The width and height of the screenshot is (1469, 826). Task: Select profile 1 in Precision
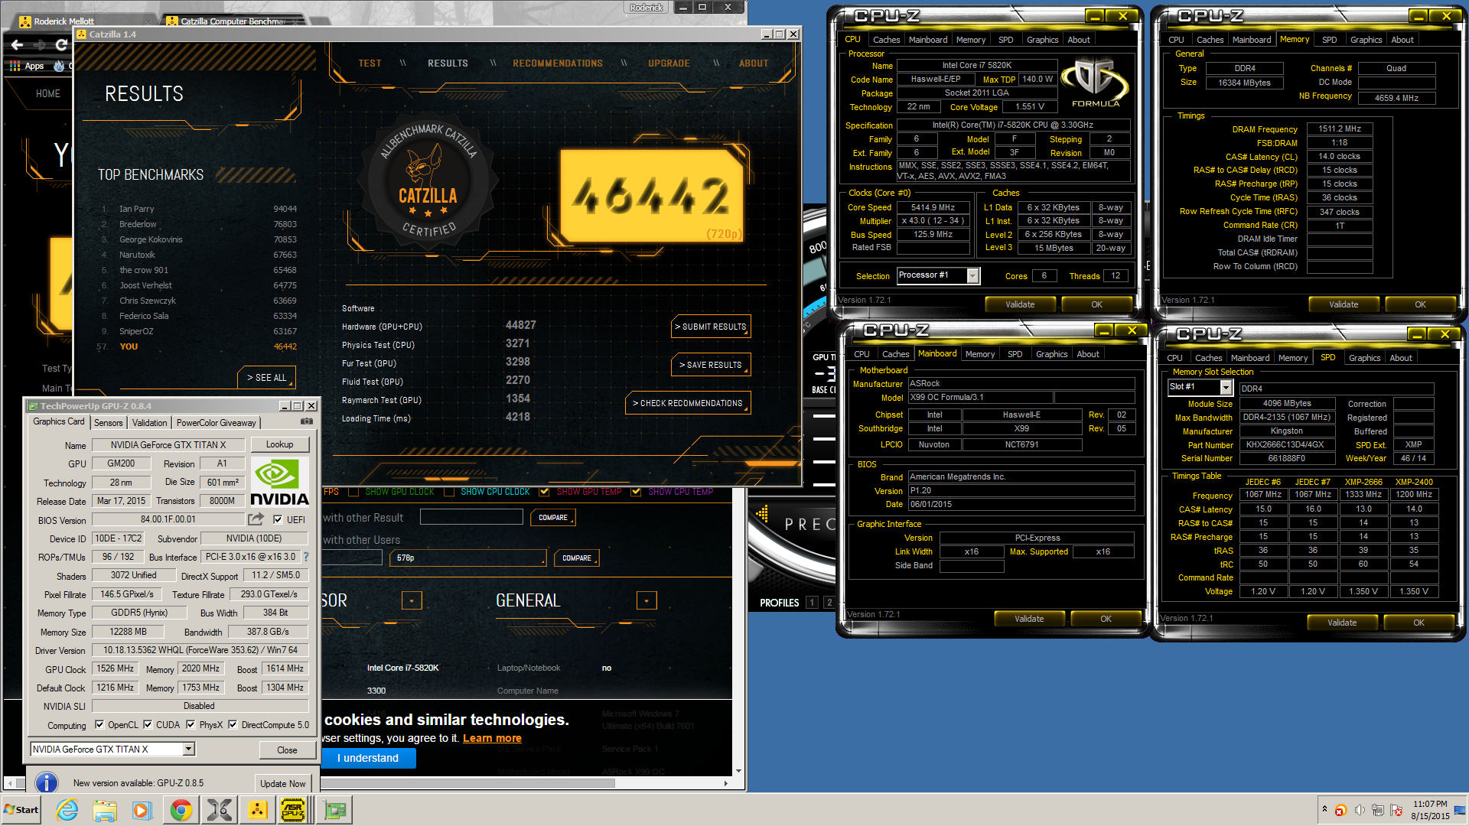(x=812, y=603)
